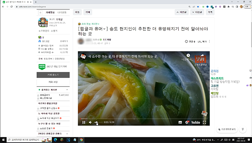The height and width of the screenshot is (143, 252).
Task: Open the Extensions puzzle icon
Action: tap(229, 7)
